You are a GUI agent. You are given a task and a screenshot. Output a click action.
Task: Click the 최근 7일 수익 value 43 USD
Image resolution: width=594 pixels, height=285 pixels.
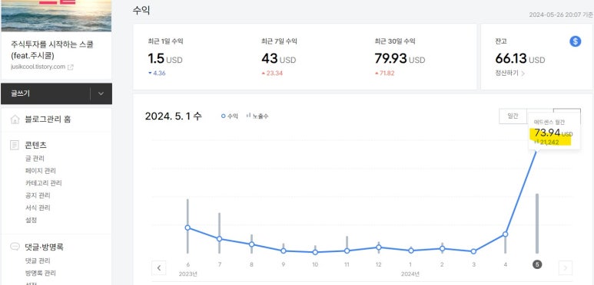click(278, 58)
